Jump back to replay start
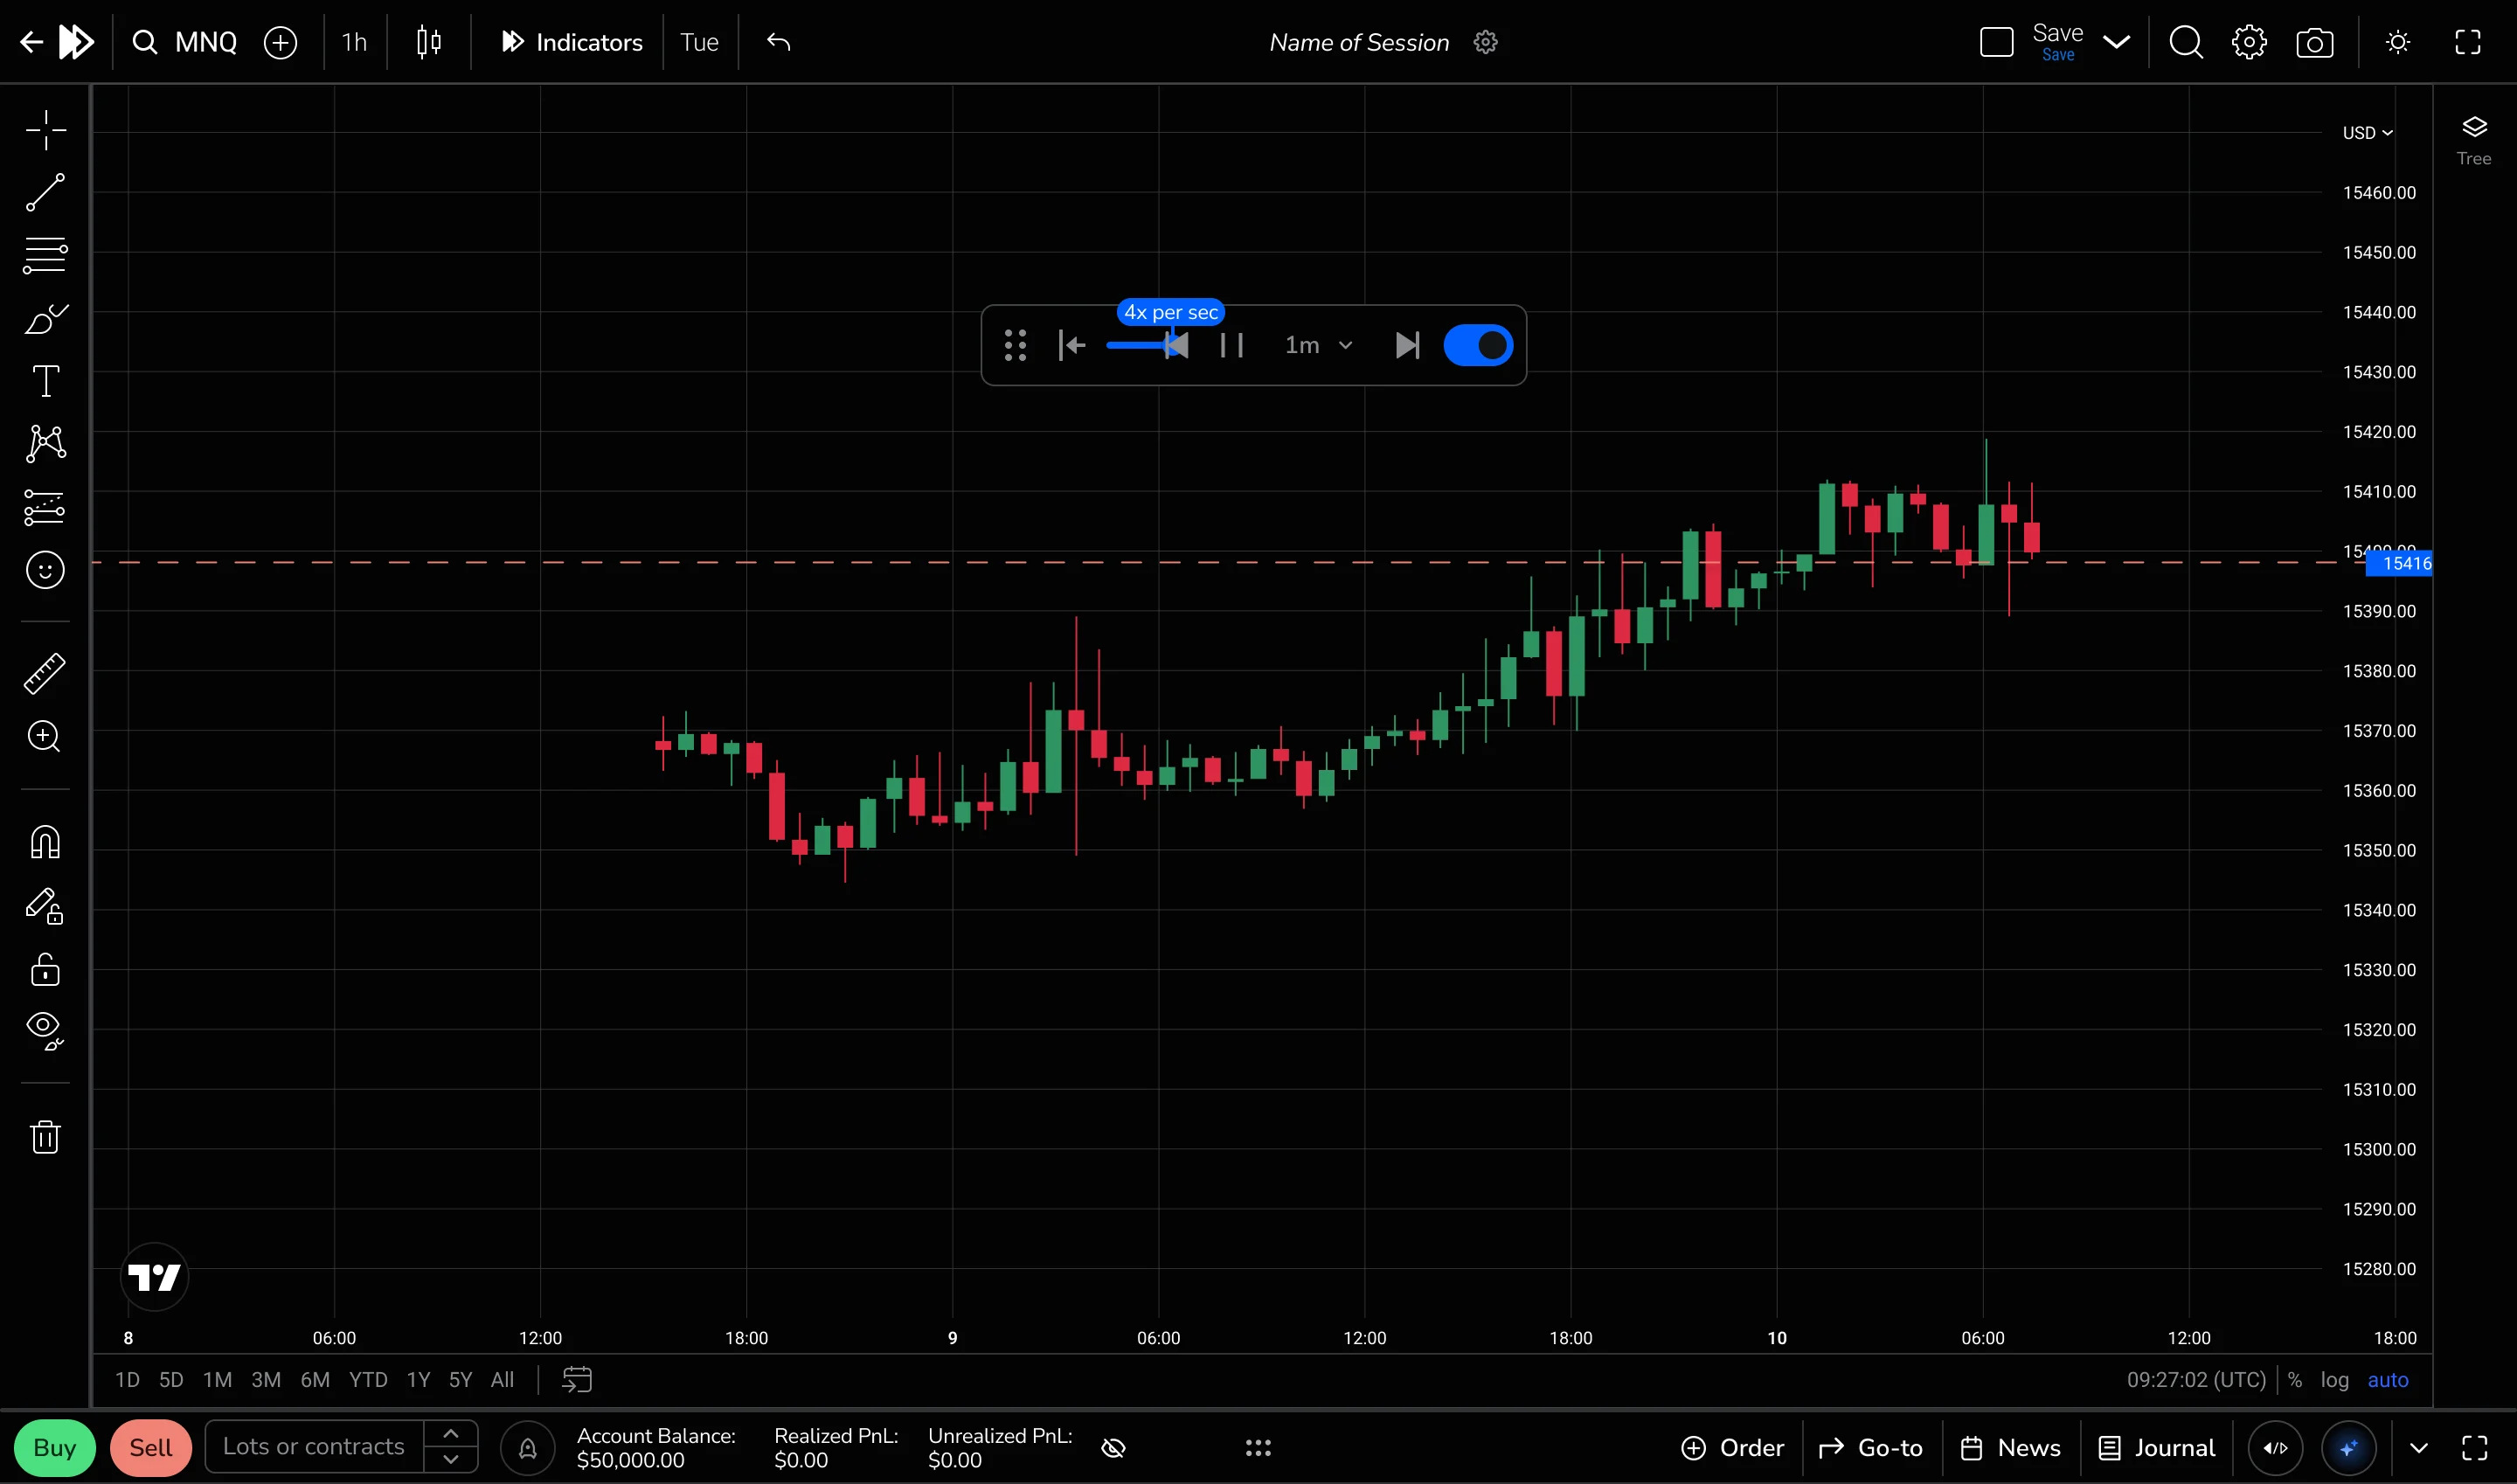Image resolution: width=2517 pixels, height=1484 pixels. 1072,346
